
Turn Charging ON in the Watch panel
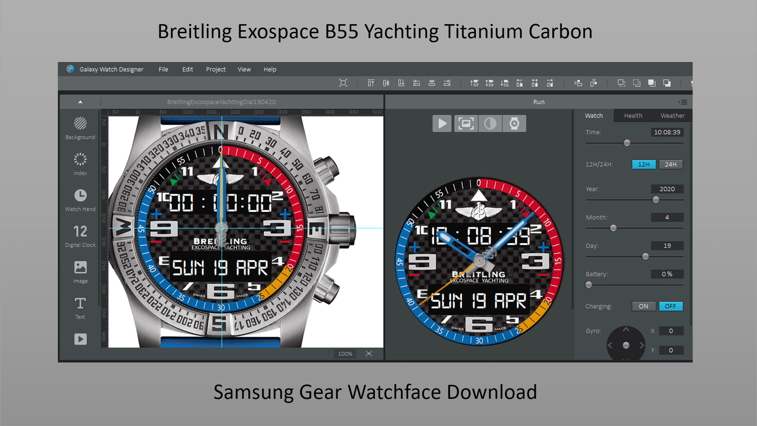[643, 306]
